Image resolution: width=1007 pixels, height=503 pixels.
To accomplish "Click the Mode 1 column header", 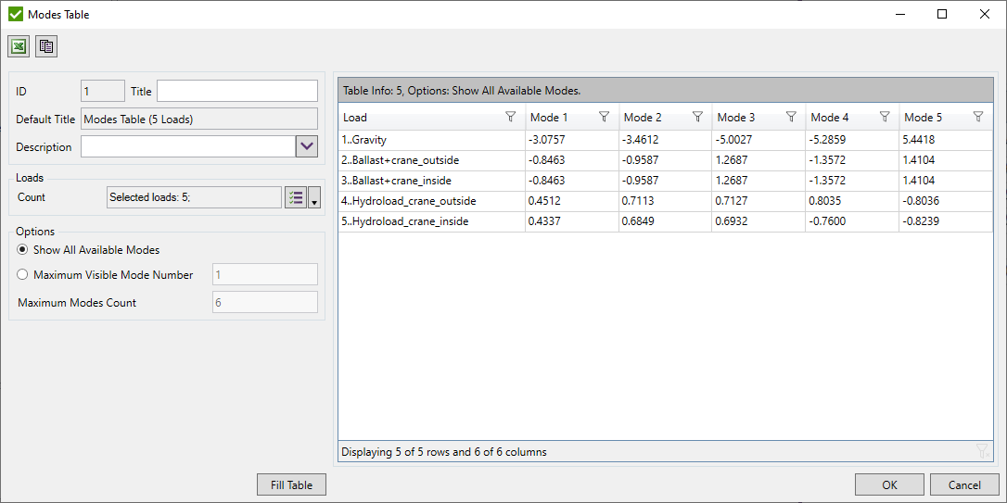I will click(554, 118).
